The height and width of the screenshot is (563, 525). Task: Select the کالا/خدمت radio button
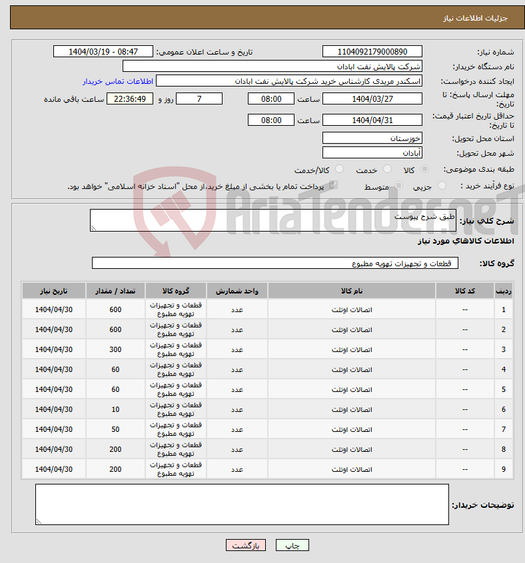click(x=339, y=169)
